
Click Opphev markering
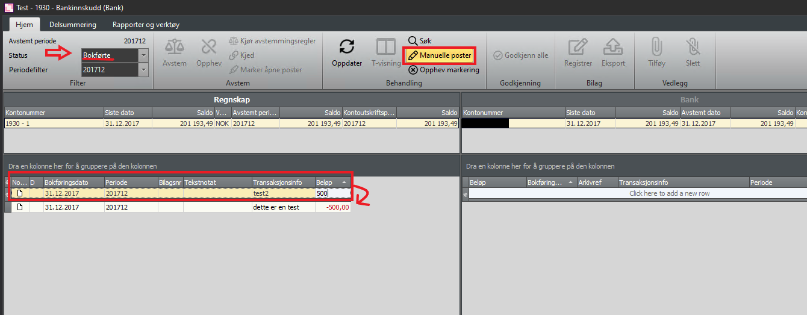pyautogui.click(x=444, y=70)
